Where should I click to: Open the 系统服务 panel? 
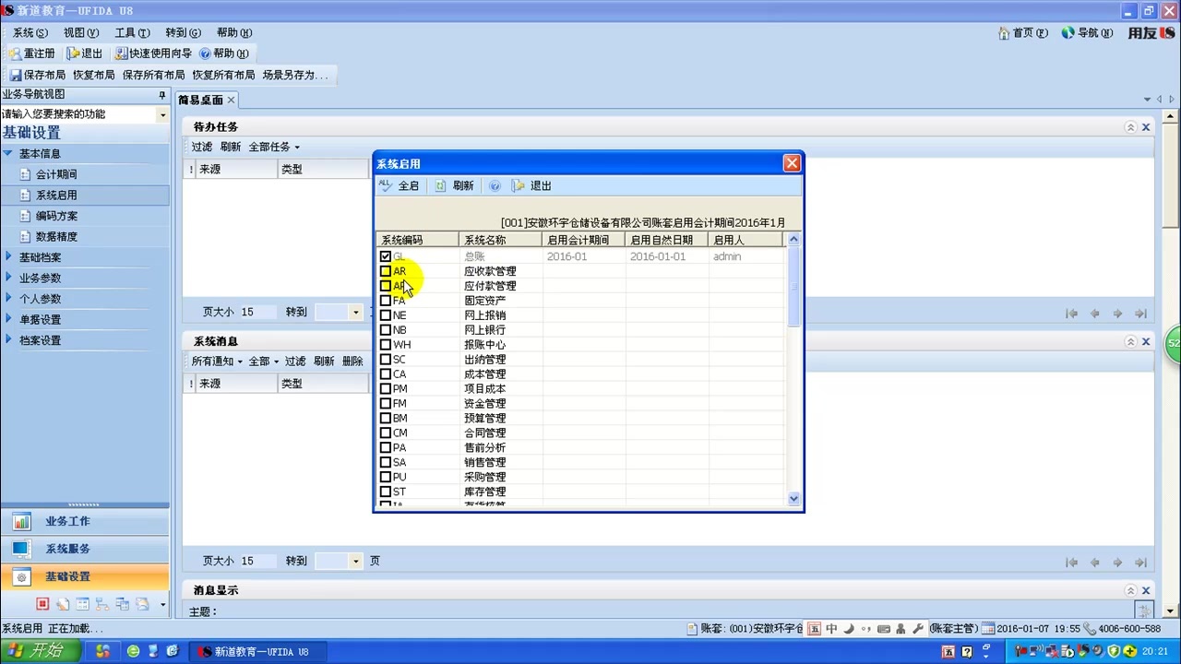coord(85,549)
